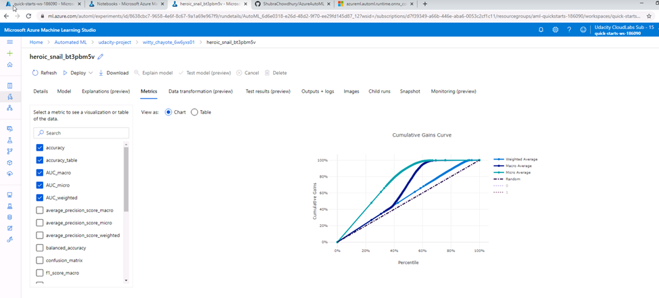Check confusion_matrix metric
Image resolution: width=659 pixels, height=298 pixels.
40,260
